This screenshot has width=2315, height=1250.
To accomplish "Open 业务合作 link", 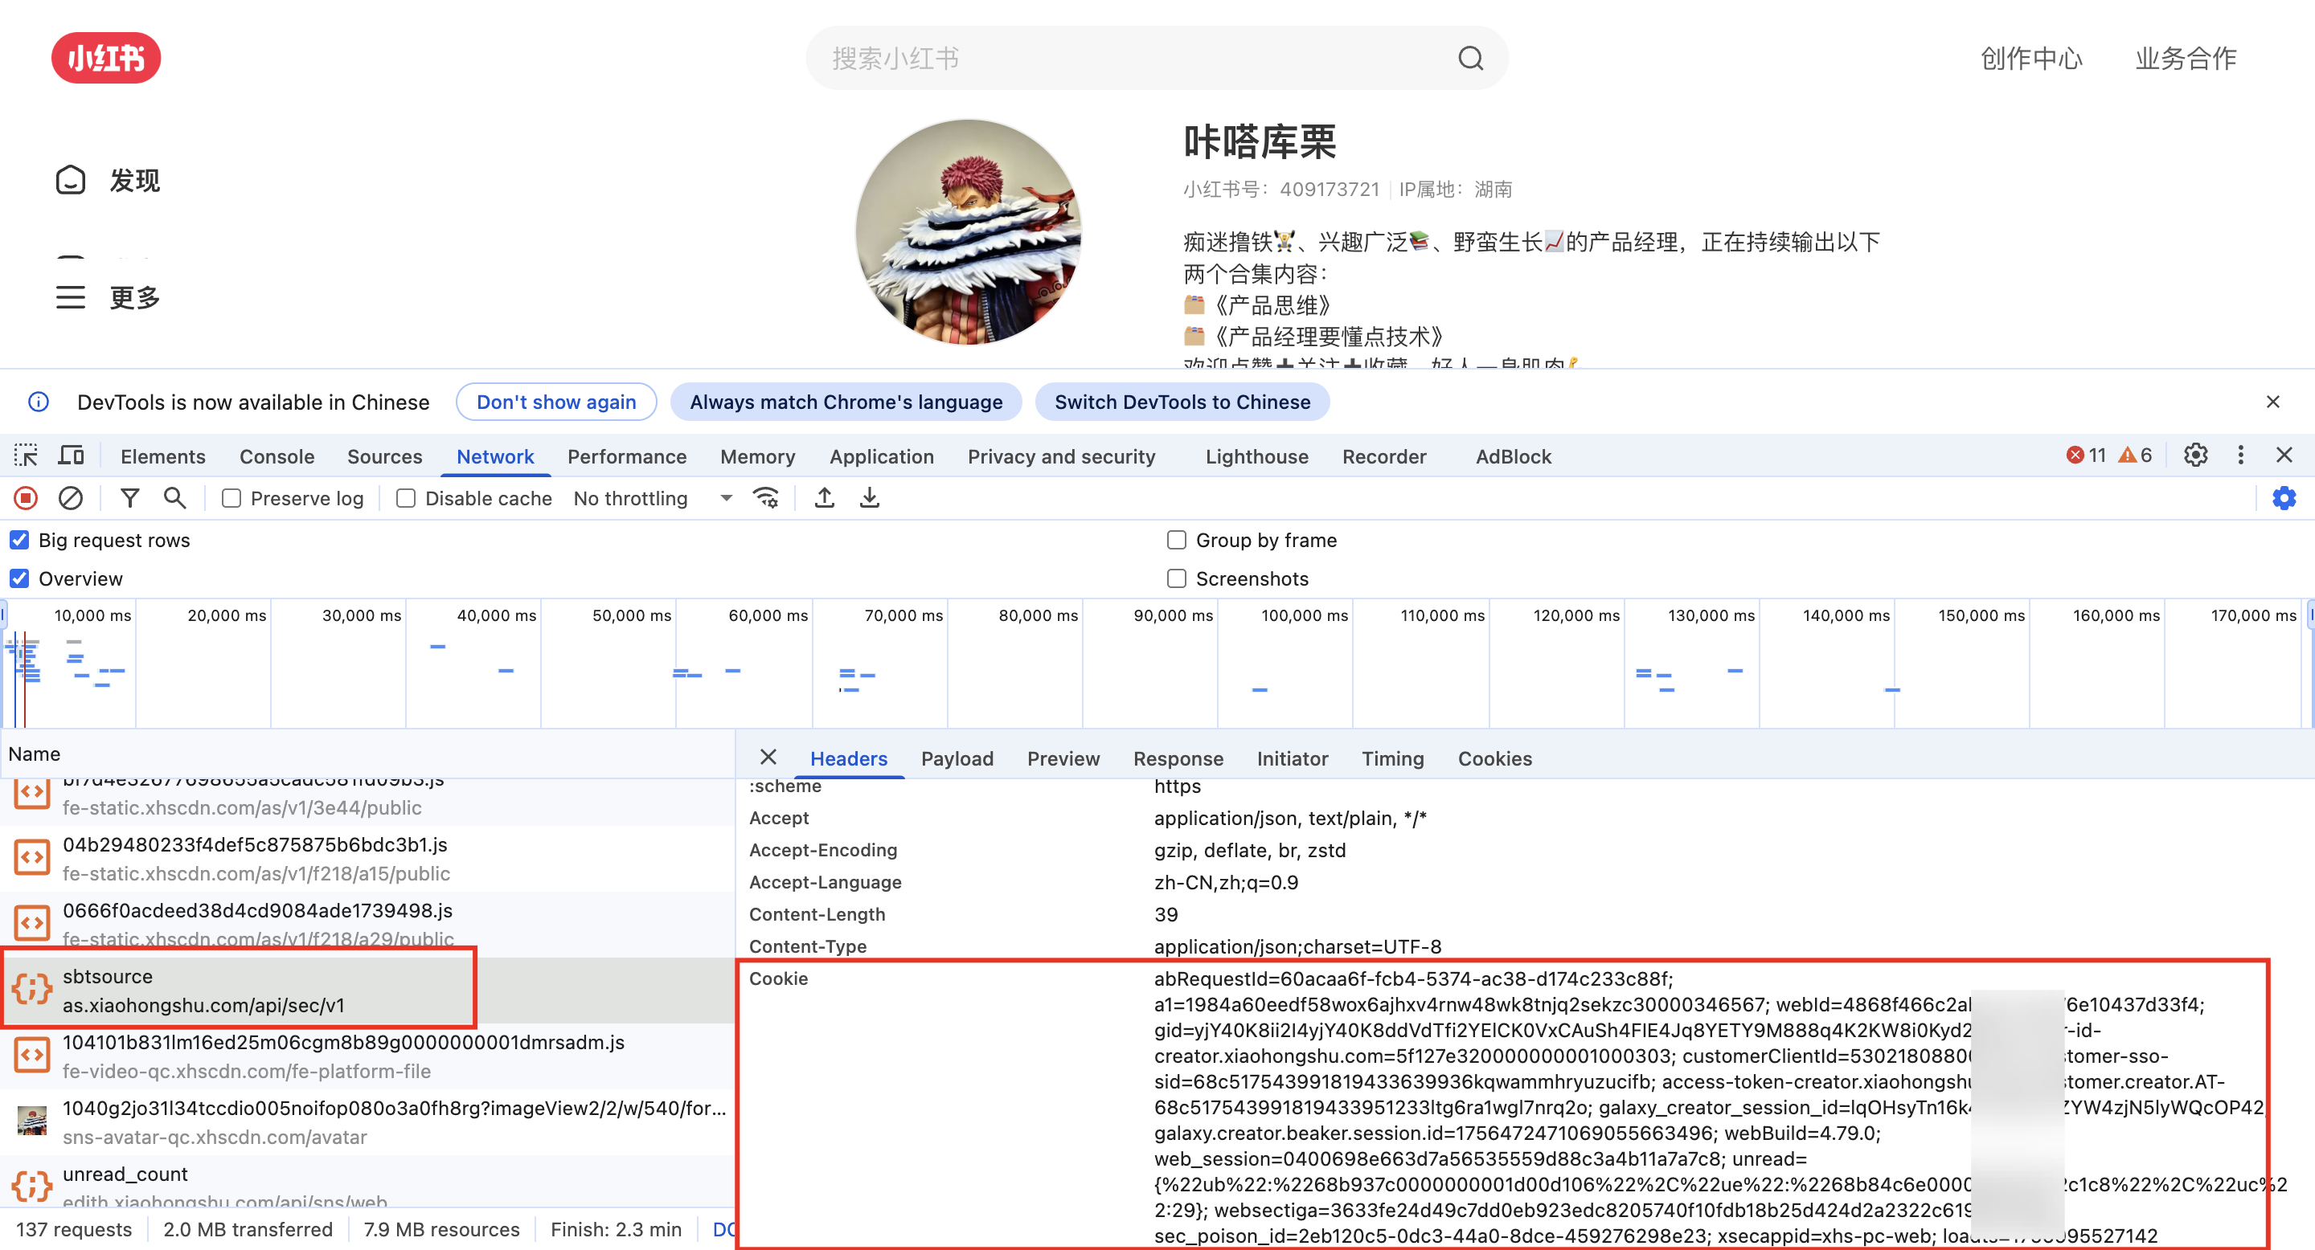I will (x=2186, y=59).
